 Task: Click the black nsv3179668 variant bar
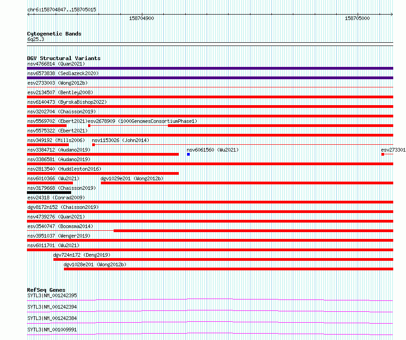49,193
